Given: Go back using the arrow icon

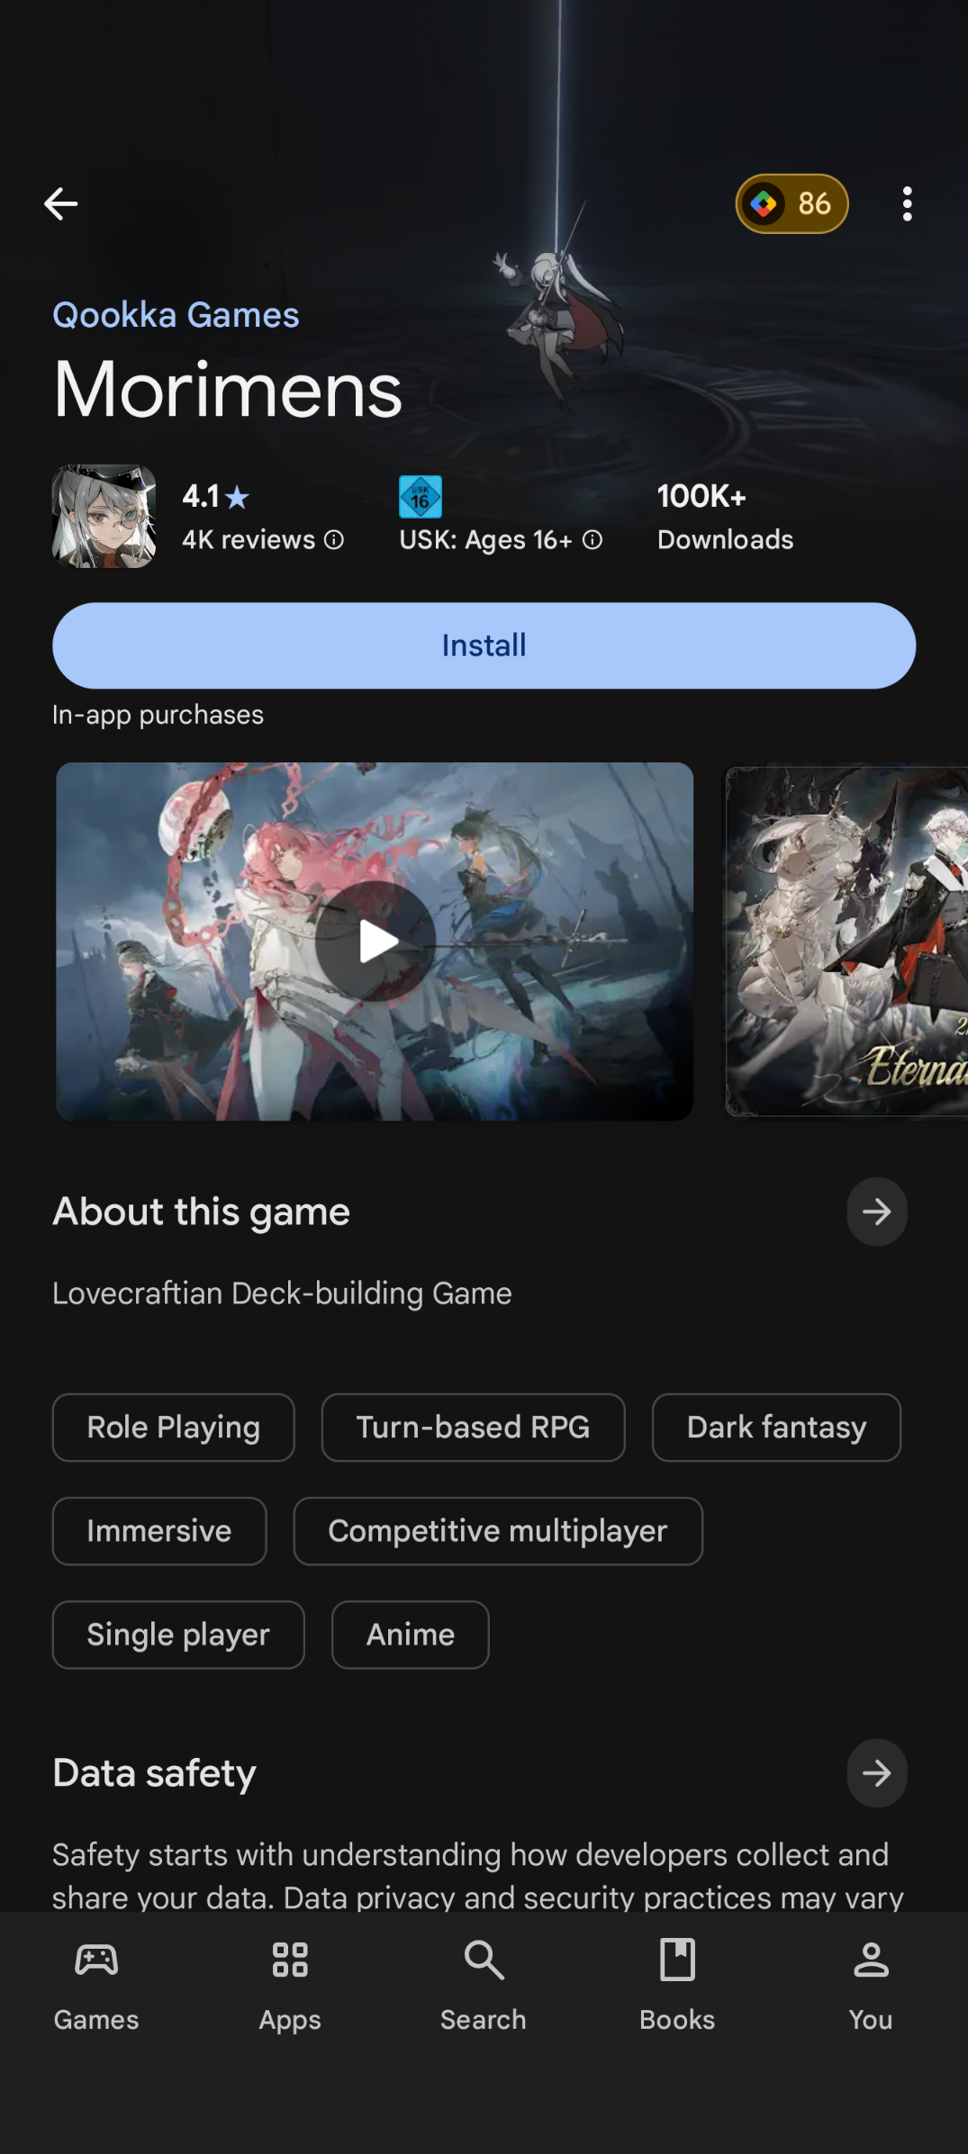Looking at the screenshot, I should (x=60, y=203).
